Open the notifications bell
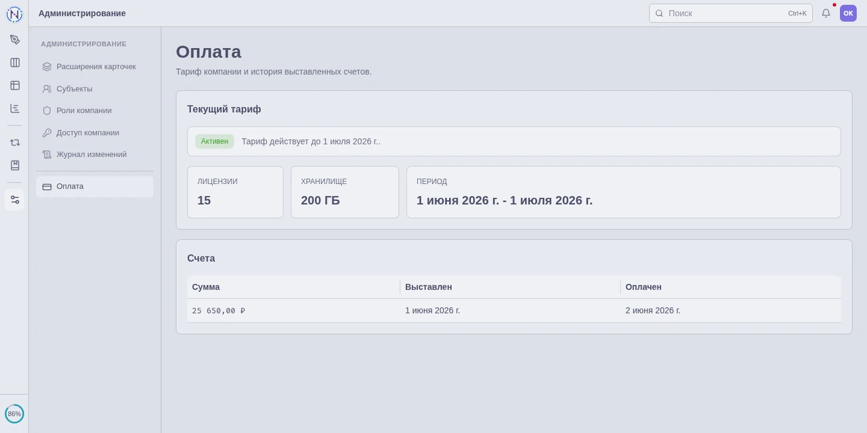 tap(826, 13)
